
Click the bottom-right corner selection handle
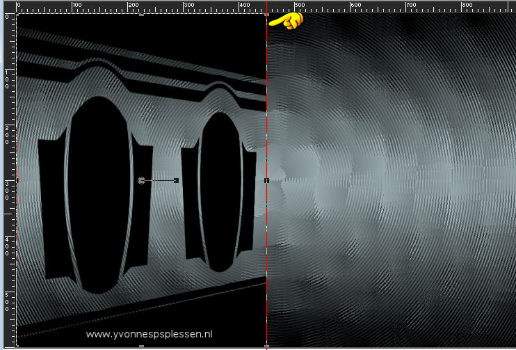(267, 347)
